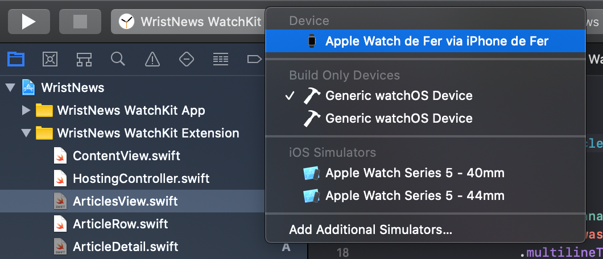Show the Symbol navigator hierarchy icon
The width and height of the screenshot is (603, 259).
[84, 59]
